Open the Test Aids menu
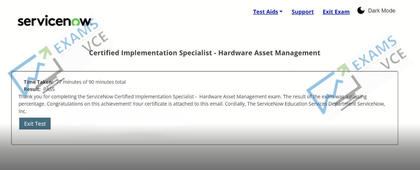 [x=267, y=12]
